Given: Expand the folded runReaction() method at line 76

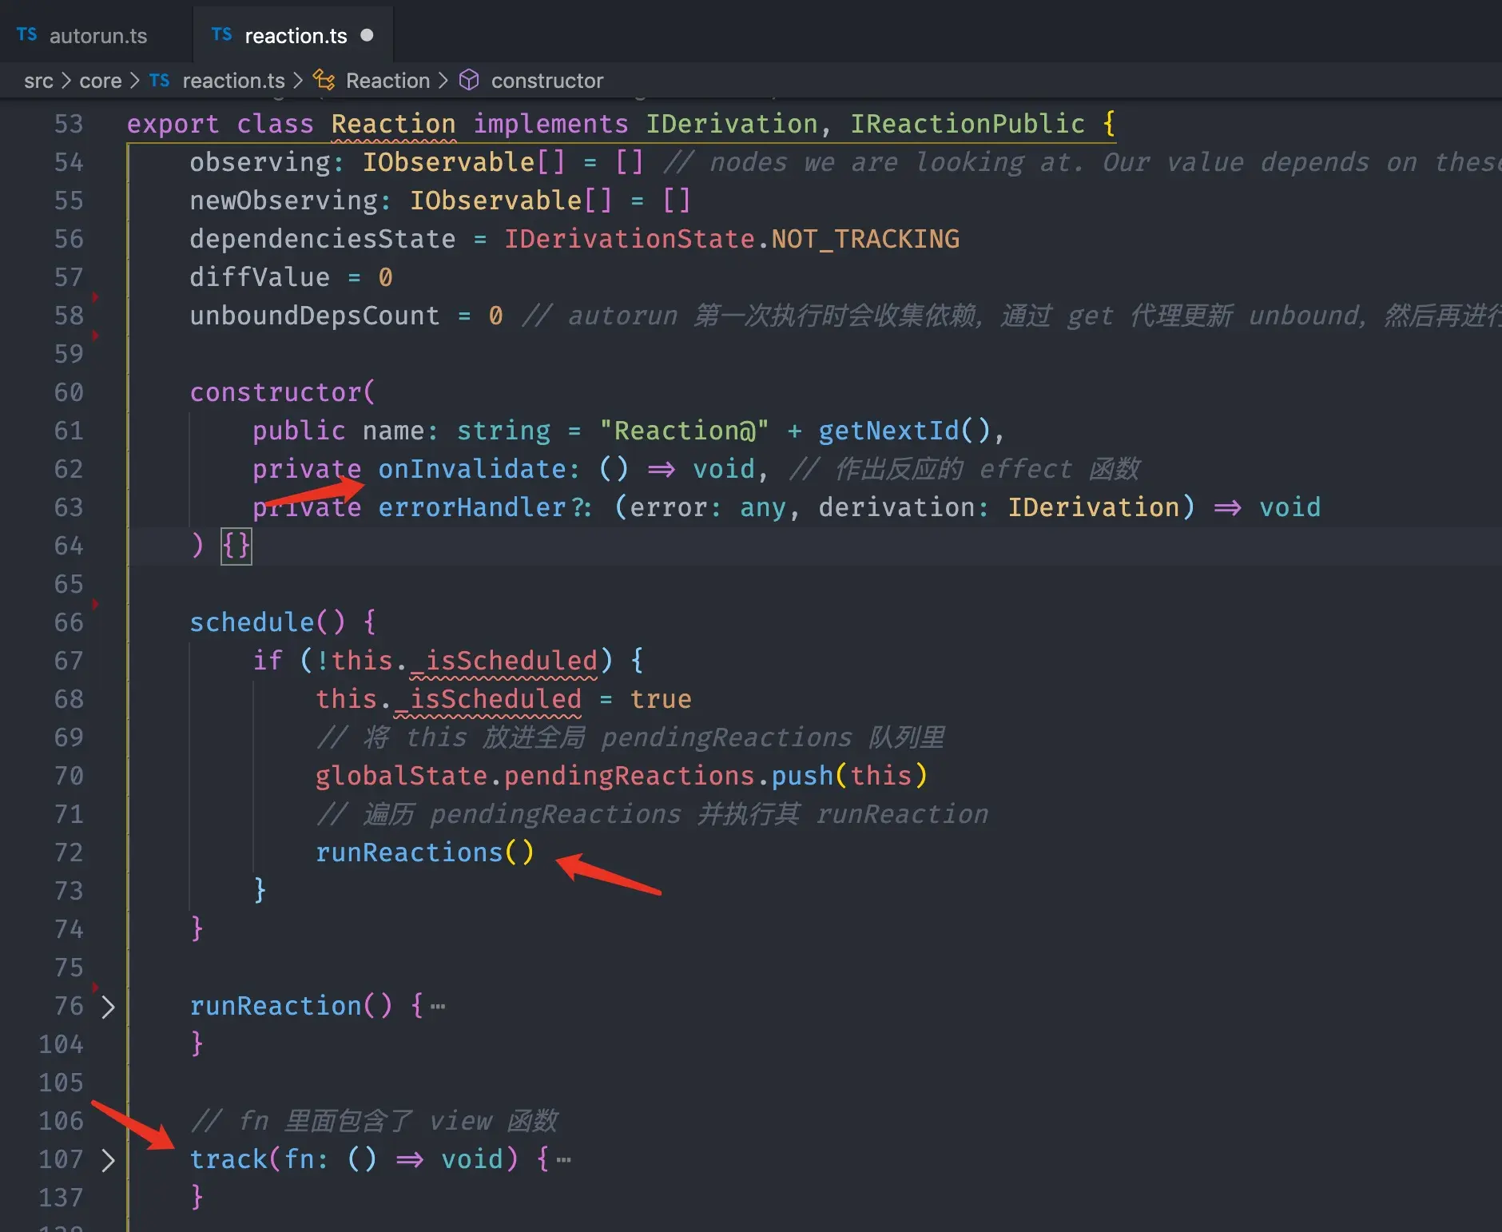Looking at the screenshot, I should pyautogui.click(x=108, y=1007).
